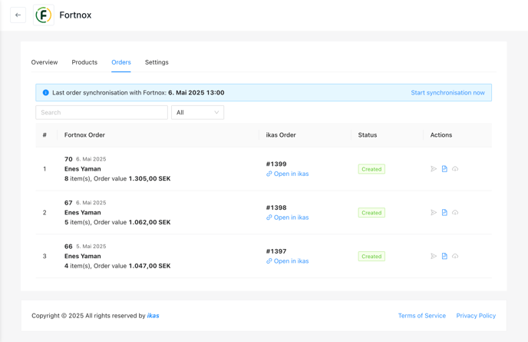Click the Status column header
The width and height of the screenshot is (528, 342).
368,135
